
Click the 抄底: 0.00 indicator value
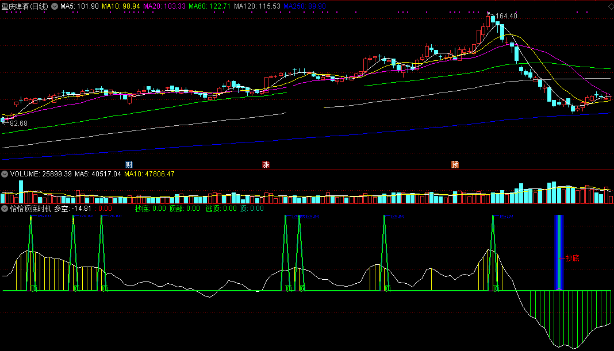pyautogui.click(x=151, y=209)
